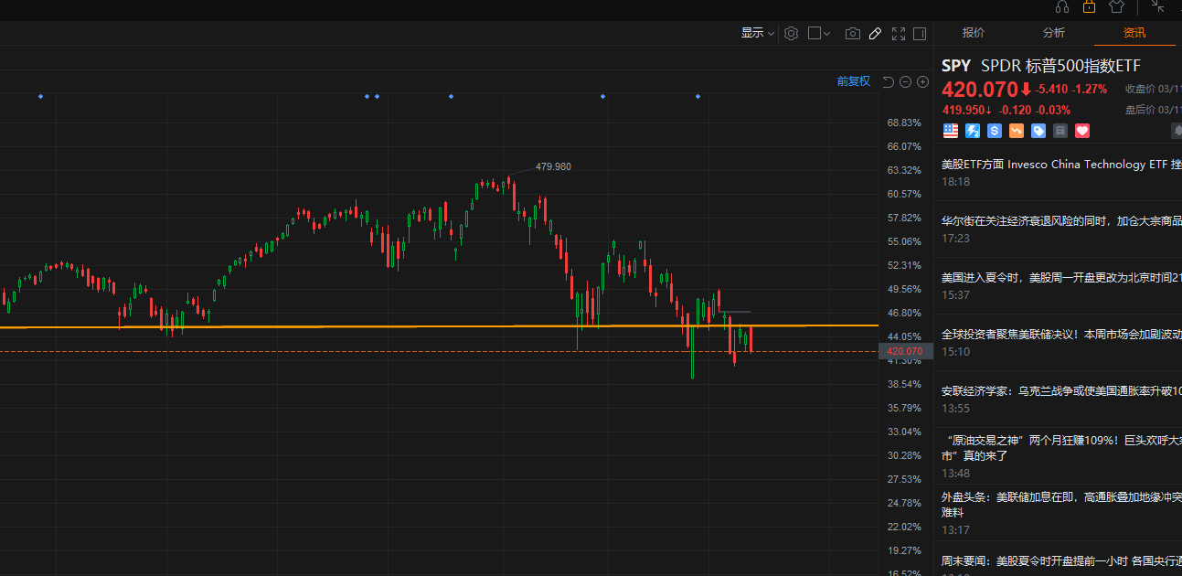Click the orange lock icon
The image size is (1182, 576).
click(x=1089, y=6)
